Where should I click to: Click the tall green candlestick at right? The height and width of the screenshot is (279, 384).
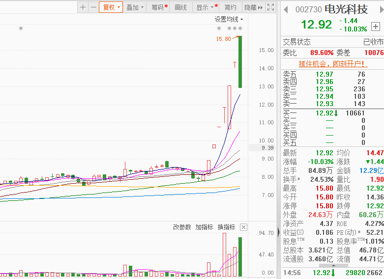pos(240,62)
